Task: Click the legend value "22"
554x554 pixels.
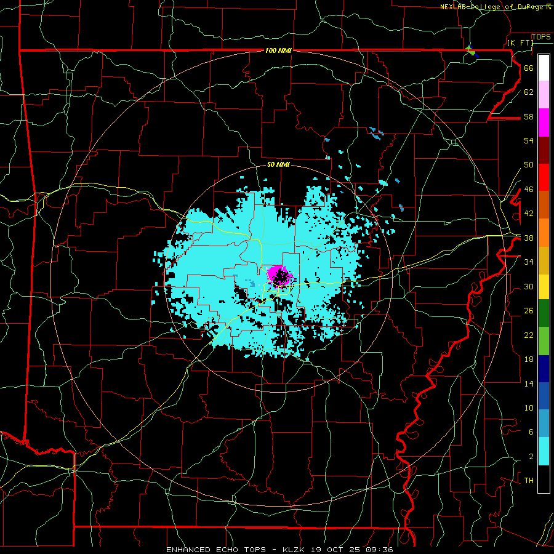Action: (529, 335)
